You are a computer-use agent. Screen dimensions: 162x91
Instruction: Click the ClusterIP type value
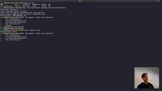[17, 6]
